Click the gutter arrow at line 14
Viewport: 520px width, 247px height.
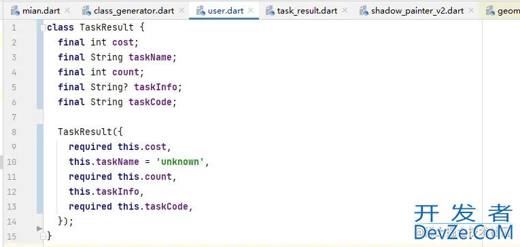(x=39, y=228)
